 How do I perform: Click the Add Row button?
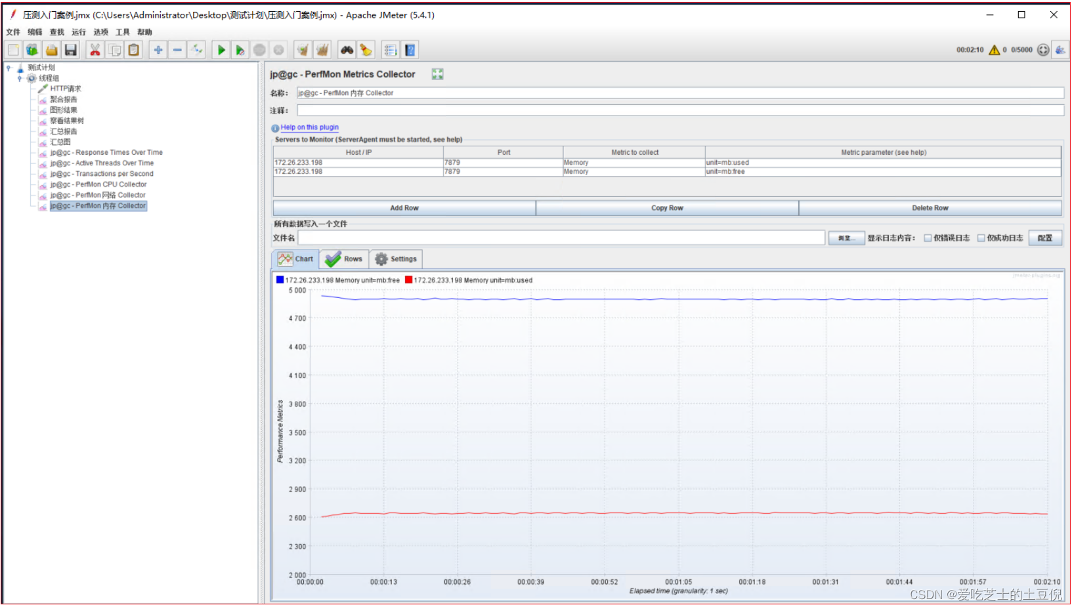click(x=404, y=208)
